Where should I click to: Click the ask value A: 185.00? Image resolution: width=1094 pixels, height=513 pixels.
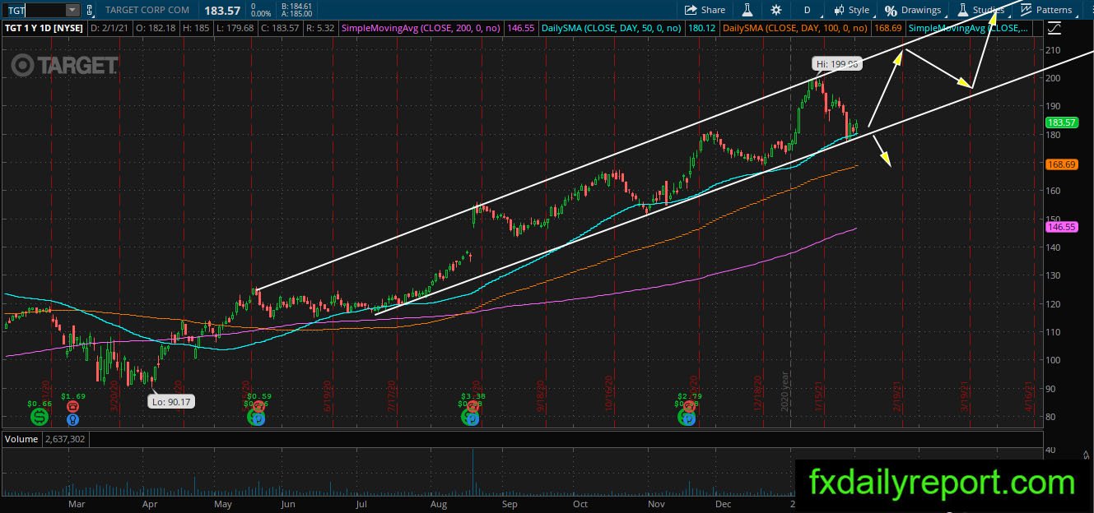point(295,14)
